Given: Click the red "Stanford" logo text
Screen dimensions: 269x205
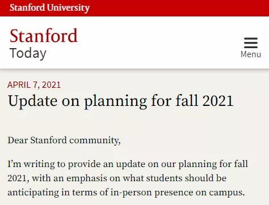Looking at the screenshot, I should tap(44, 36).
